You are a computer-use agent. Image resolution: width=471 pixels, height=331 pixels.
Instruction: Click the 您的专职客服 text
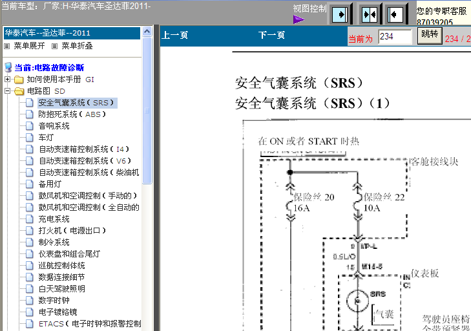coord(441,11)
